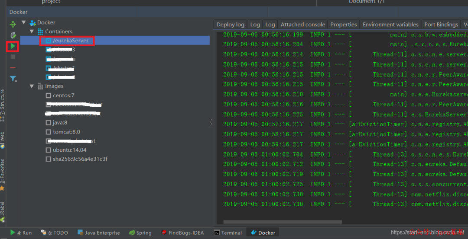Start the container with the green play icon
This screenshot has width=468, height=239.
click(x=13, y=46)
